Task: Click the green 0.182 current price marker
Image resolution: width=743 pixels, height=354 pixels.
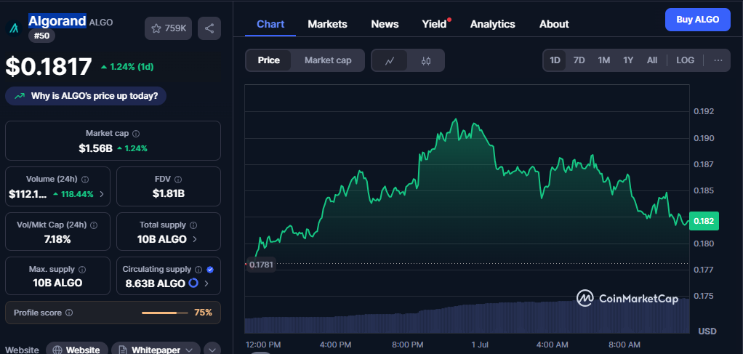Action: point(704,221)
